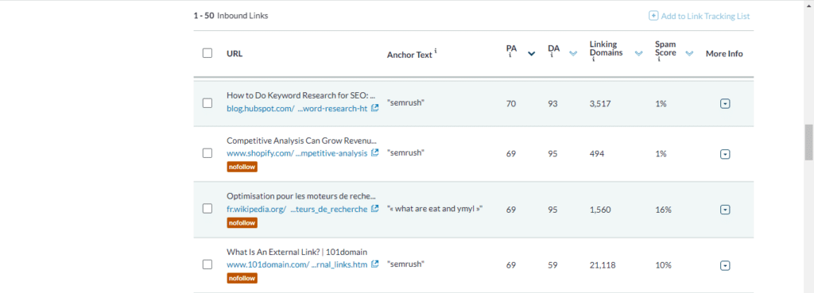Expand More Info for the wikipedia row

pyautogui.click(x=725, y=210)
